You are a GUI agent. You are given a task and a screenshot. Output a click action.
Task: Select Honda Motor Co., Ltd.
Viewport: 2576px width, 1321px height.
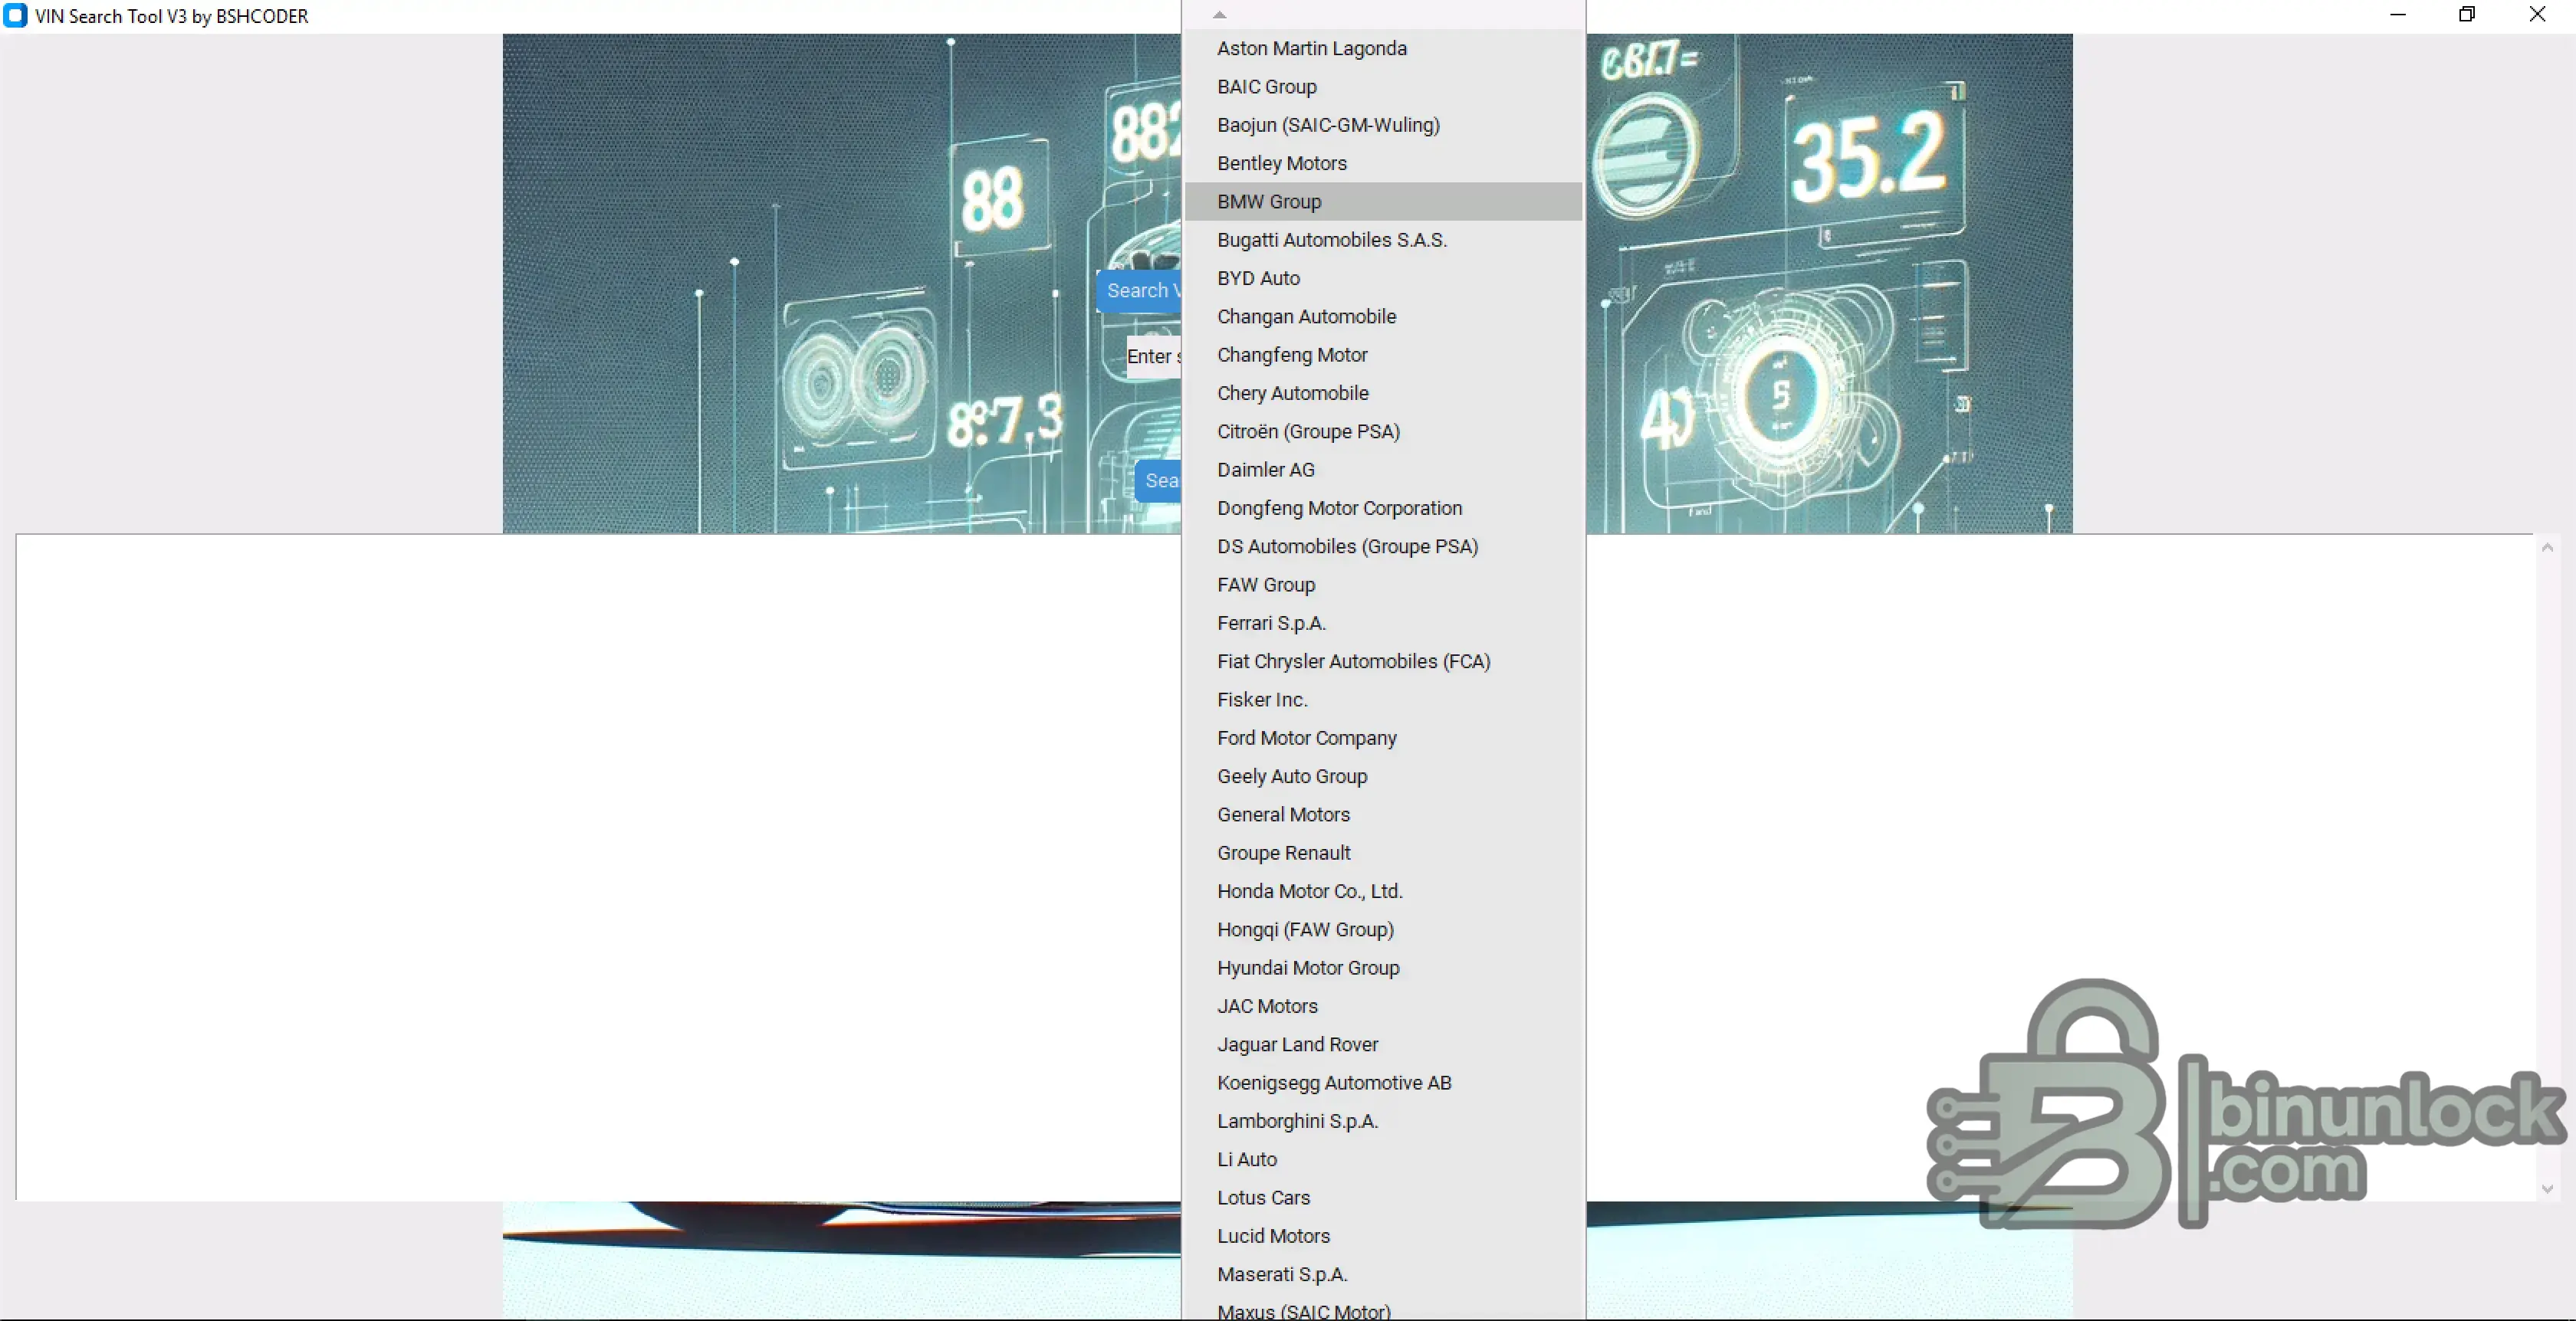pos(1383,891)
